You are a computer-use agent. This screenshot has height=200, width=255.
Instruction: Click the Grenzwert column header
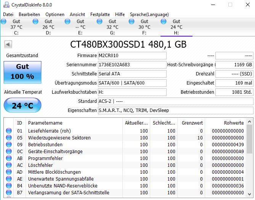point(191,123)
